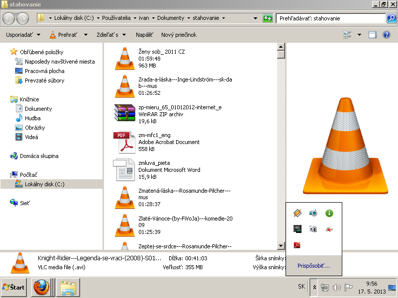Open the Prehrať dropdown arrow
Image resolution: width=398 pixels, height=298 pixels.
pos(86,35)
